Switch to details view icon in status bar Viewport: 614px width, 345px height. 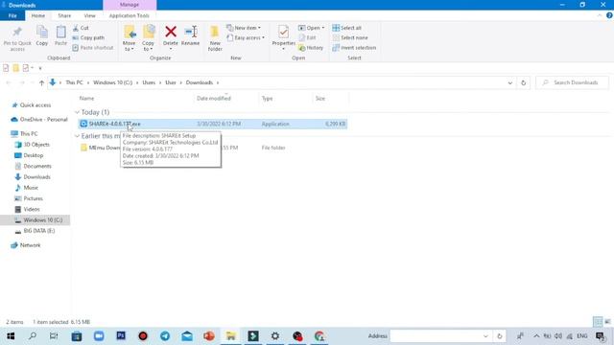pos(598,322)
